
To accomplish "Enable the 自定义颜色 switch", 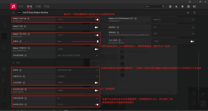I will click(192, 42).
